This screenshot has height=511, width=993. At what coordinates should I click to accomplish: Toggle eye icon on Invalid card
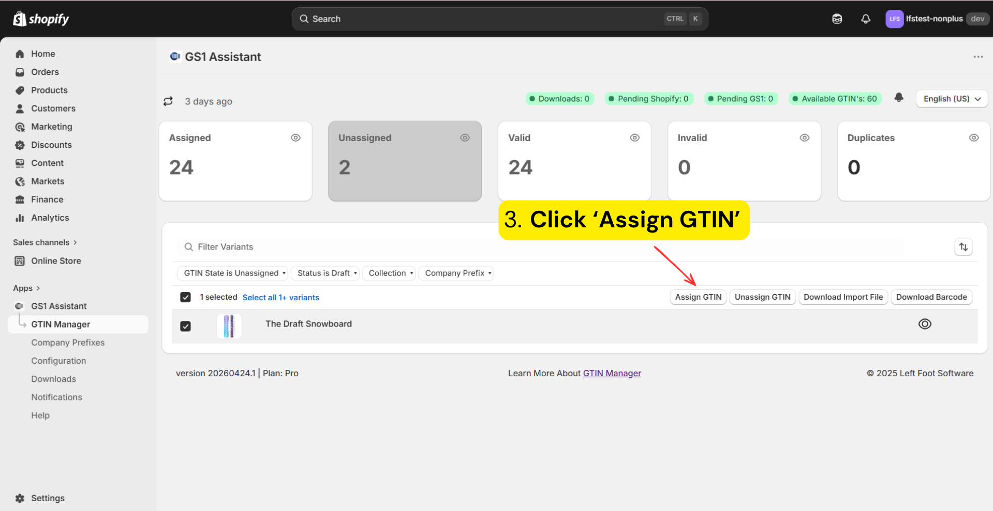tap(804, 138)
